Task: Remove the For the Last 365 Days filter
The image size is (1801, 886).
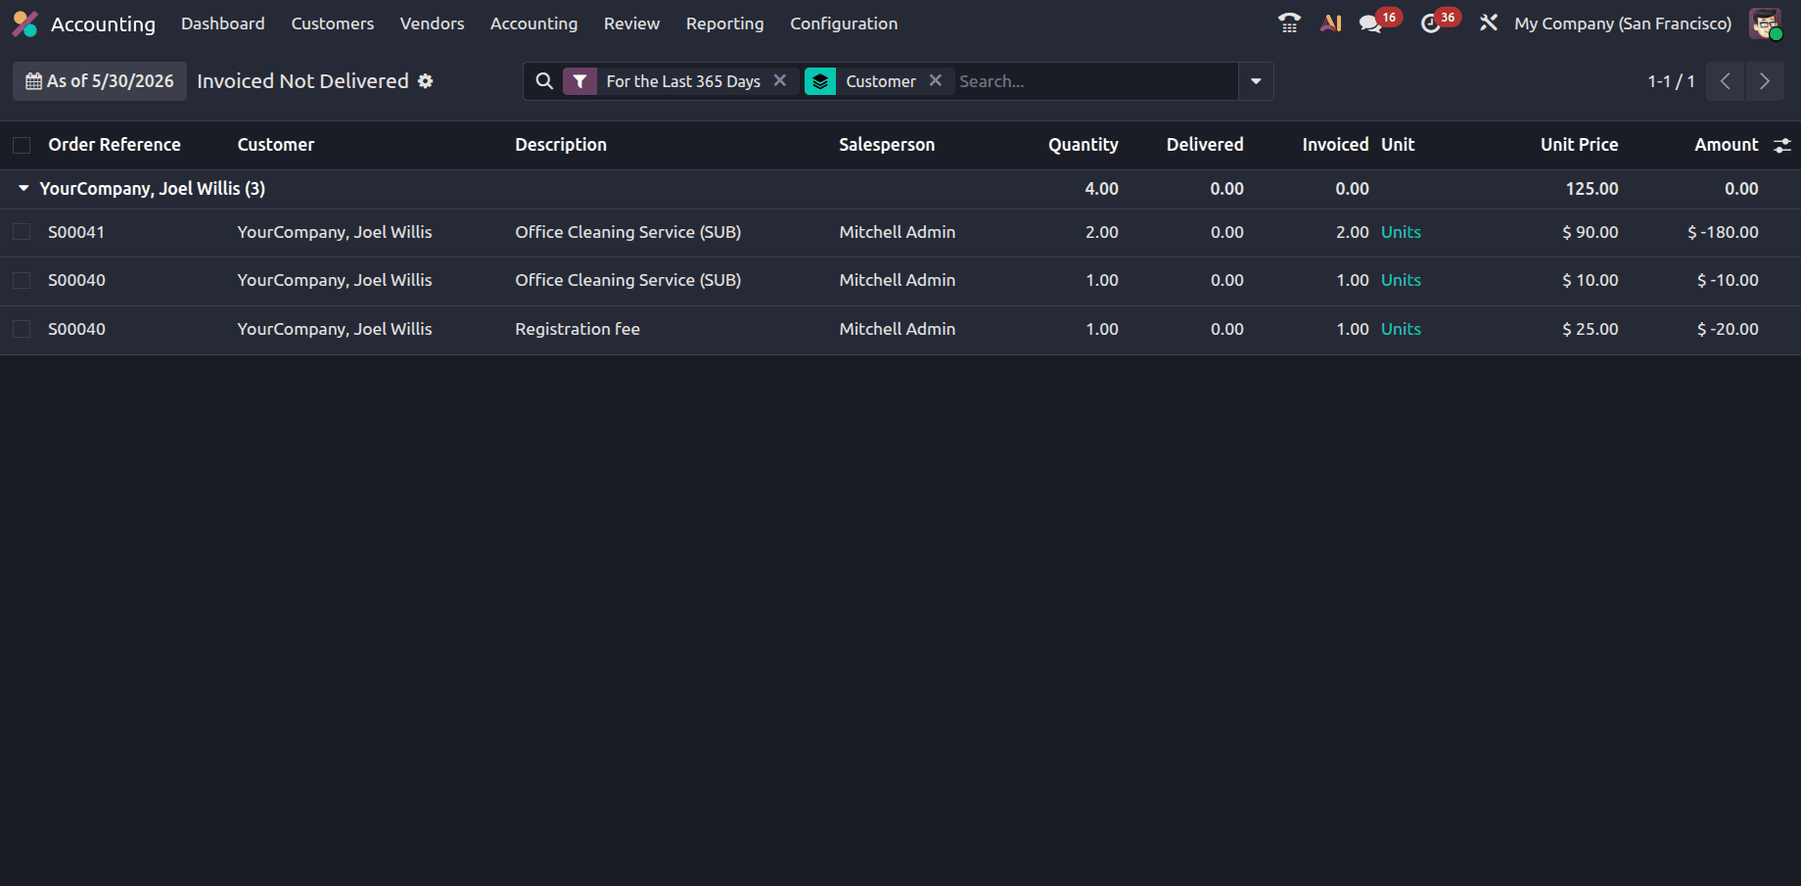Action: point(780,80)
